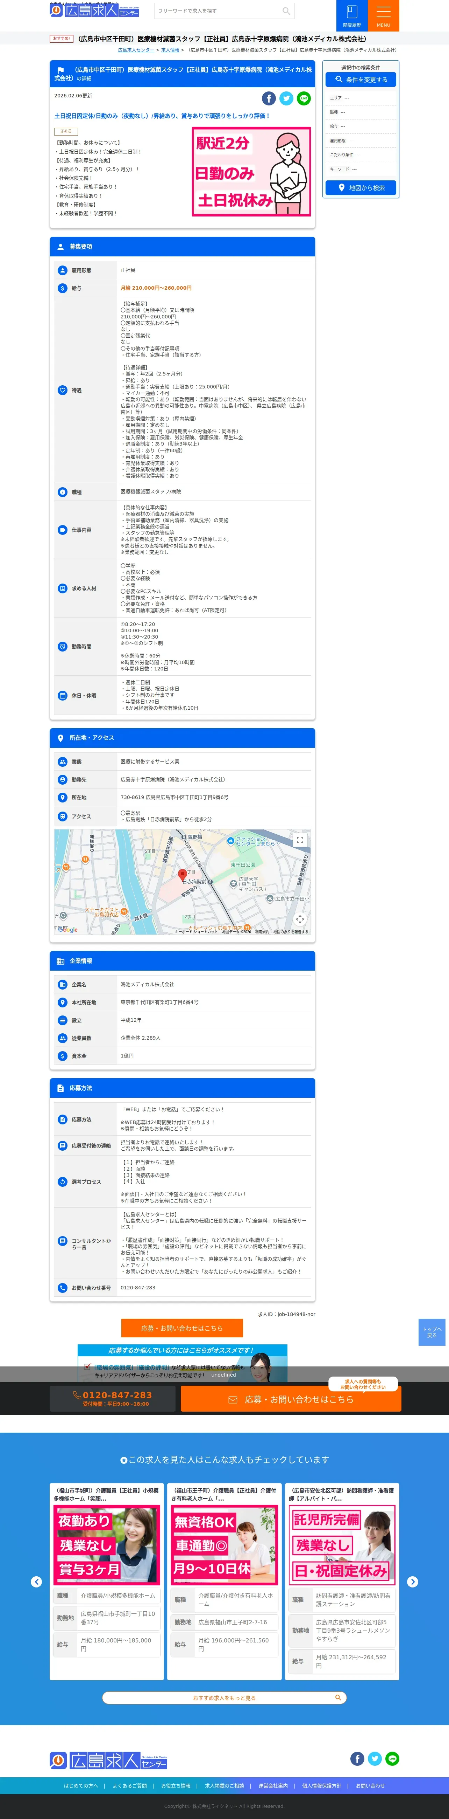Screen dimensions: 449x1819
Task: Click the 企業情報 building header icon
Action: tap(60, 961)
